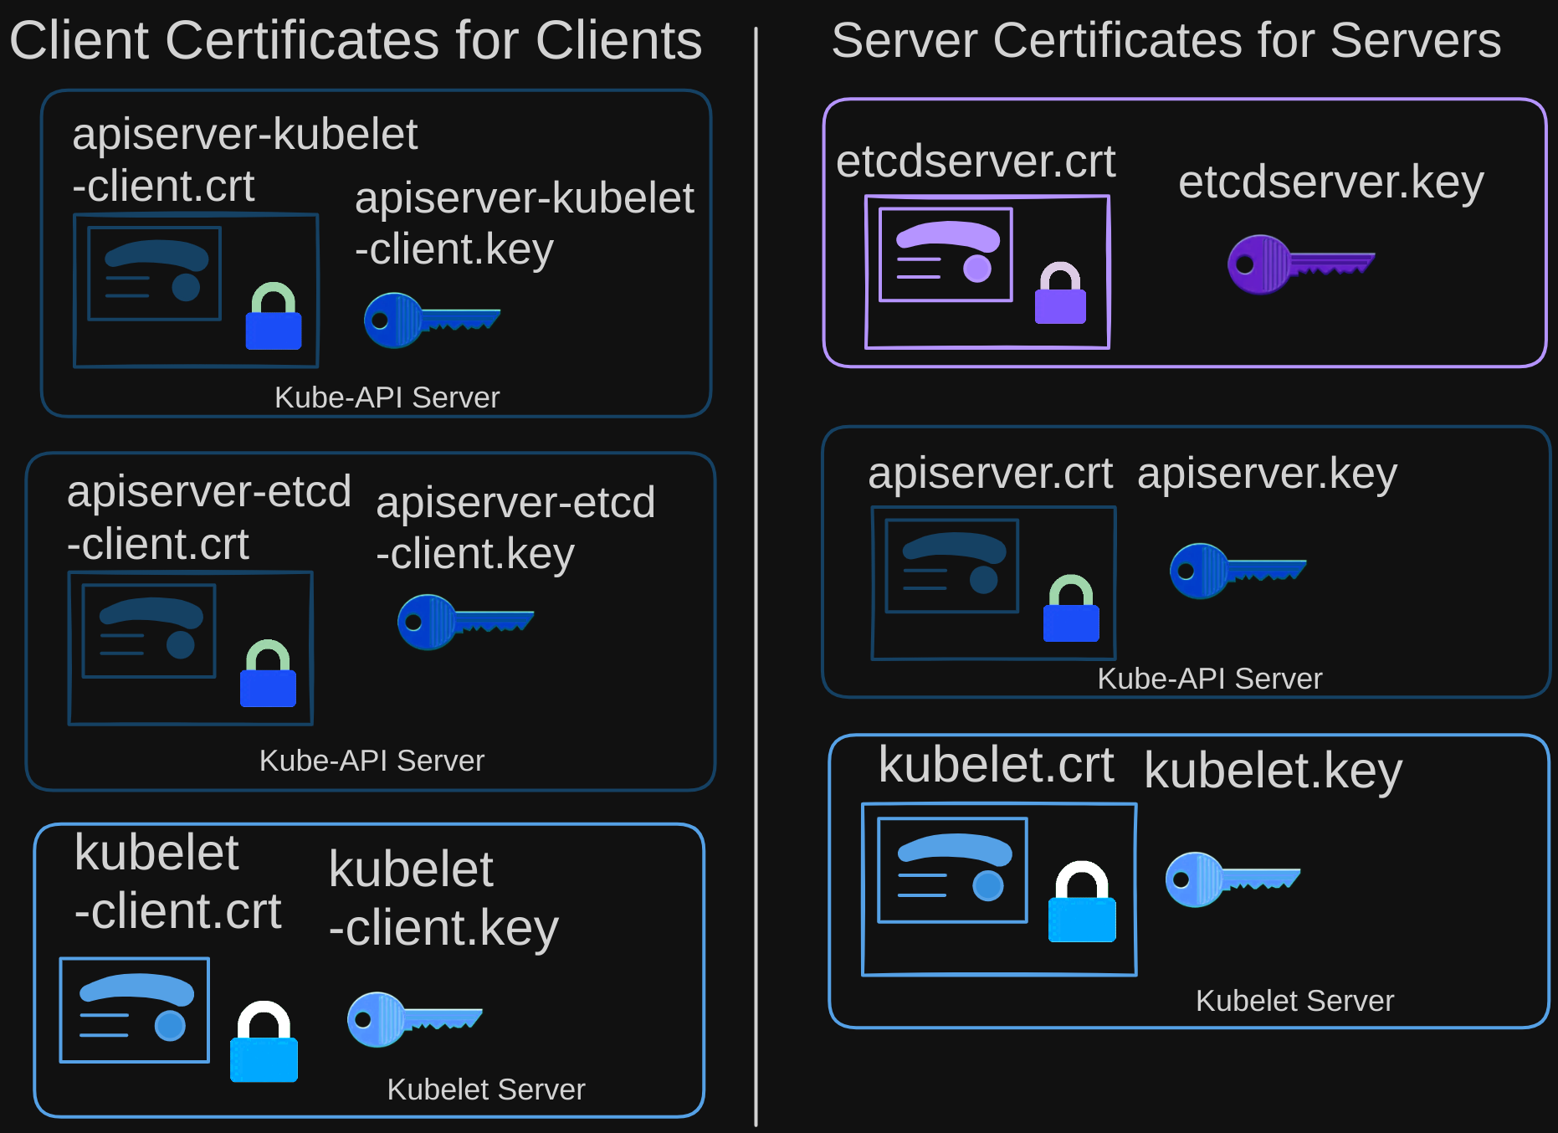Image resolution: width=1558 pixels, height=1133 pixels.
Task: Click 'Kube-API Server' under apiserver-etcd-client box
Action: [372, 761]
